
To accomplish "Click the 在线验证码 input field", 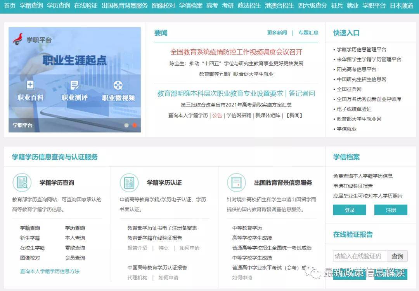I will [360, 256].
